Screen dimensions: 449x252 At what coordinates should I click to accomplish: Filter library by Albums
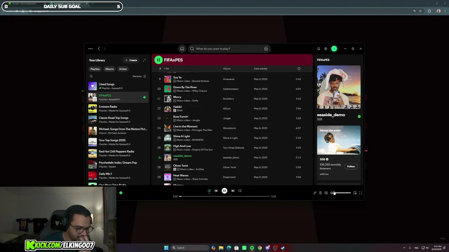click(109, 69)
